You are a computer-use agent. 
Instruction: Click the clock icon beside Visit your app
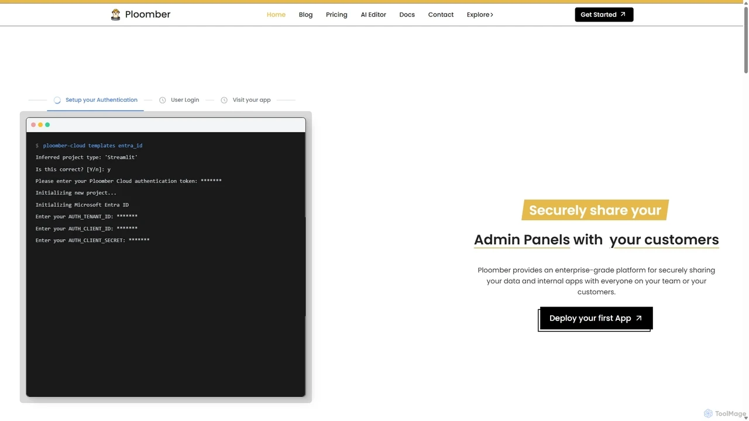tap(224, 100)
